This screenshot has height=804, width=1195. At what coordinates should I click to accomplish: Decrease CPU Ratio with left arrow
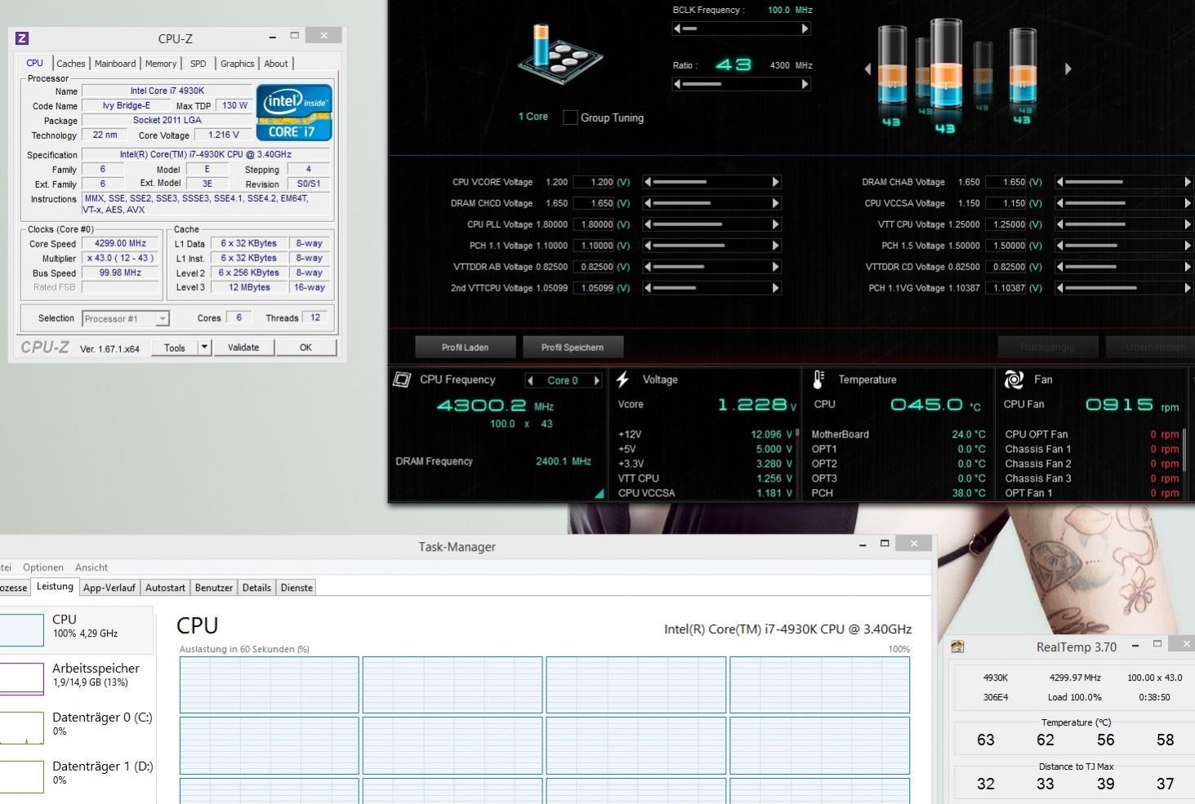pyautogui.click(x=677, y=84)
